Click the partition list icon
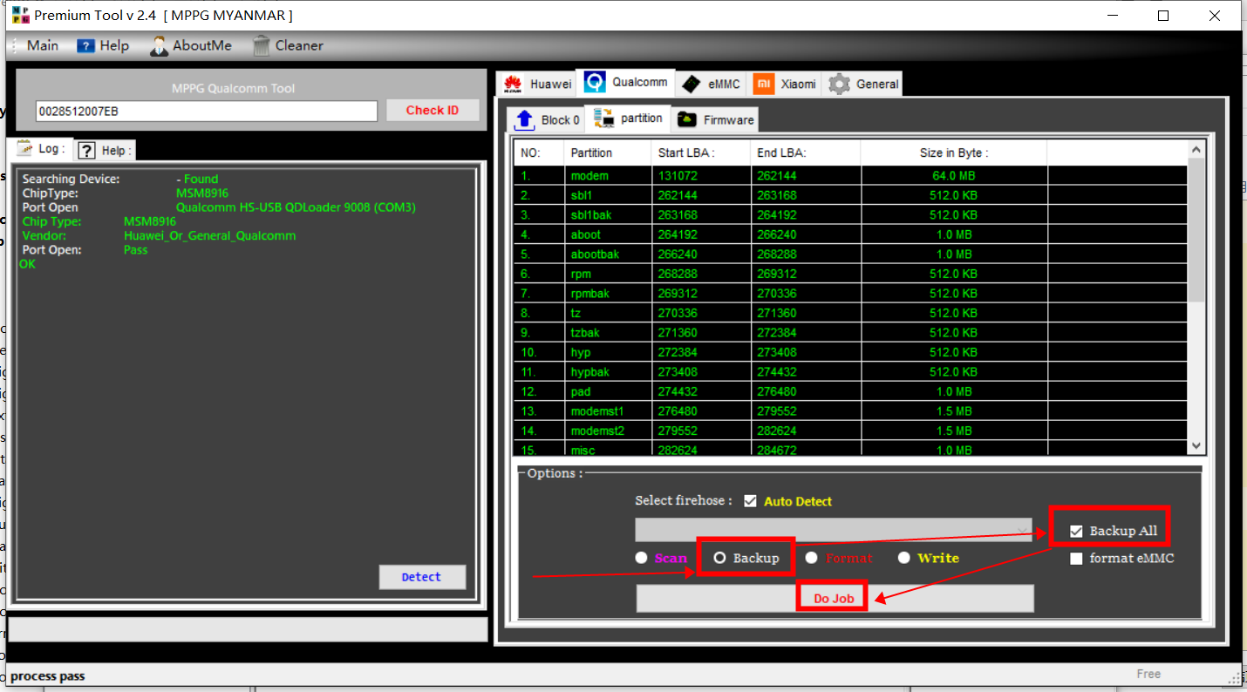Viewport: 1247px width, 692px height. coord(603,119)
